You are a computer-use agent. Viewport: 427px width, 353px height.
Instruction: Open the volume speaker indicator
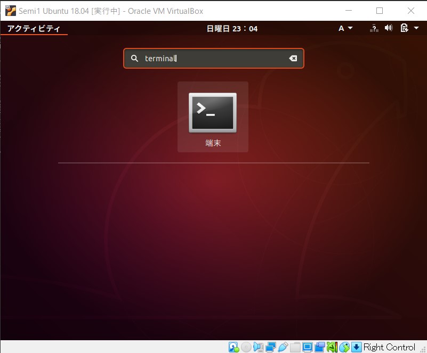coord(389,28)
